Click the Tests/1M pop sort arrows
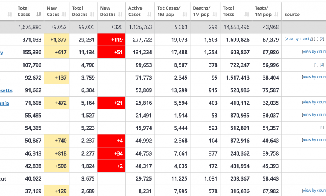Image resolution: width=326 pixels, height=196 pixels. pos(278,14)
